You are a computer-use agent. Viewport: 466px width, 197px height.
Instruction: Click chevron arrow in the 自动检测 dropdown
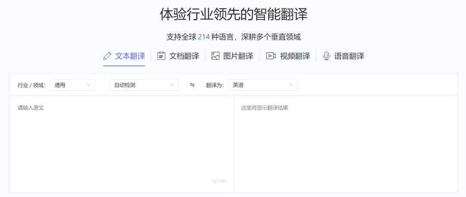coord(172,85)
